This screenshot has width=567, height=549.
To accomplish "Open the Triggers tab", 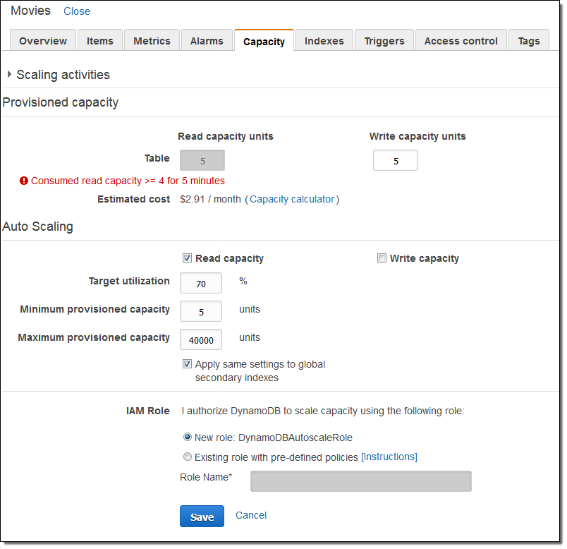I will point(384,41).
